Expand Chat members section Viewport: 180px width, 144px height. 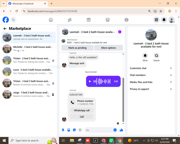click(151, 75)
